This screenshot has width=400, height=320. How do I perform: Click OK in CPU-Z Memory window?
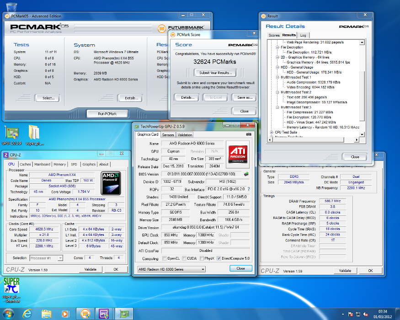(x=370, y=271)
